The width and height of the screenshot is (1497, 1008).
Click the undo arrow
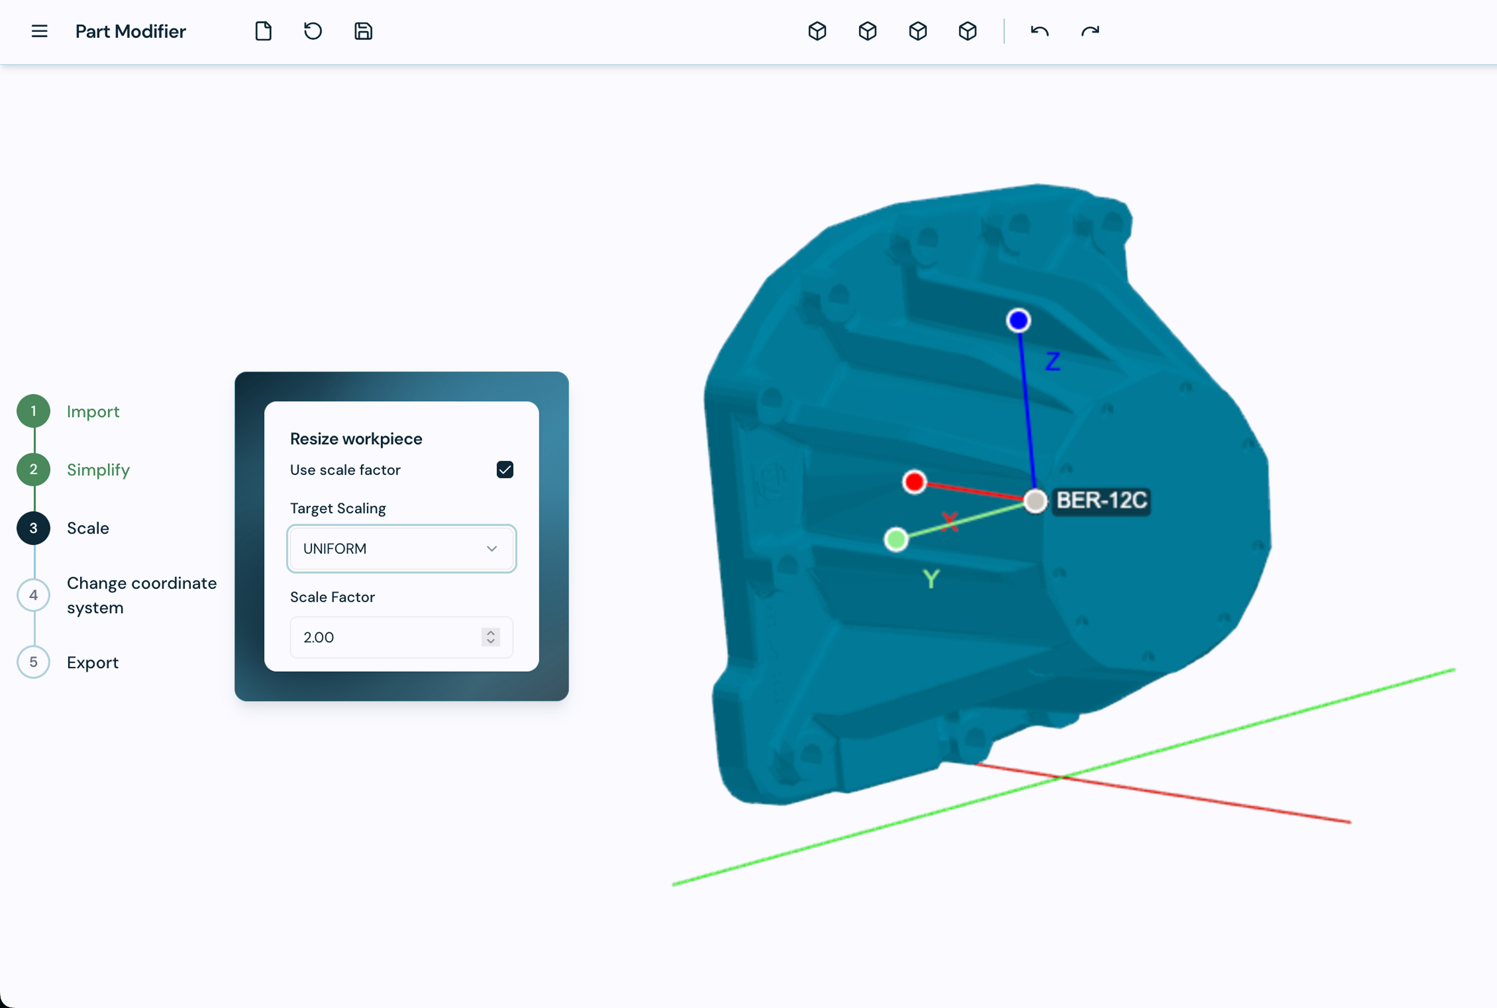(1040, 31)
